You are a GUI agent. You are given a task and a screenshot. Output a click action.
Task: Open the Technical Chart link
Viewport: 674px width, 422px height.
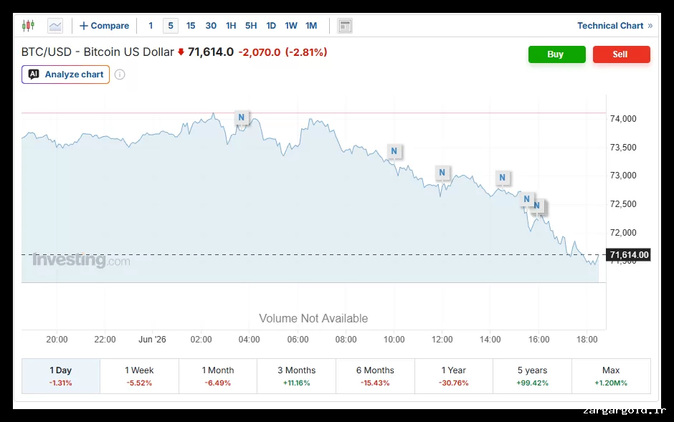614,26
